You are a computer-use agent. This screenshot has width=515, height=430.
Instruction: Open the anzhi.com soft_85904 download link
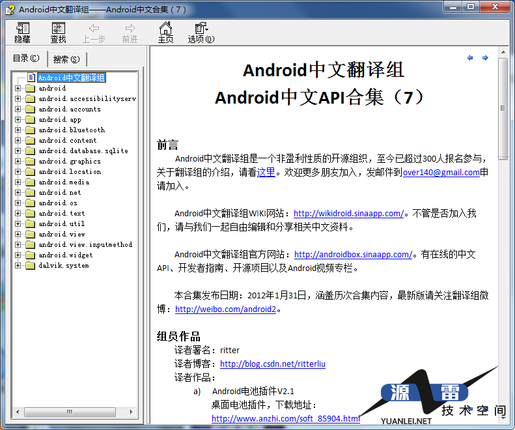point(286,418)
